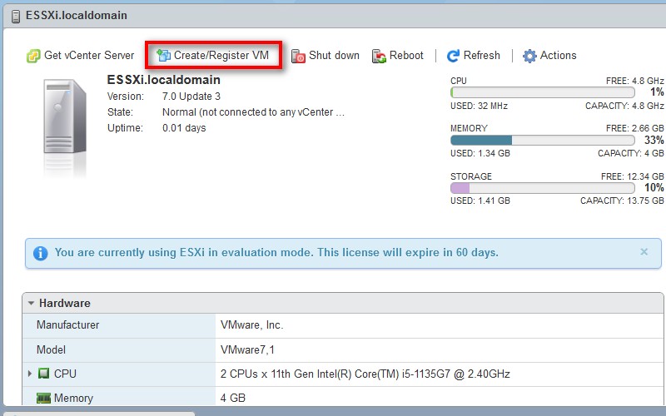The image size is (666, 416).
Task: Click the evaluation mode license message
Action: (x=276, y=253)
